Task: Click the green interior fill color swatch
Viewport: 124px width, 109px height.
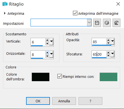Action: point(108,77)
